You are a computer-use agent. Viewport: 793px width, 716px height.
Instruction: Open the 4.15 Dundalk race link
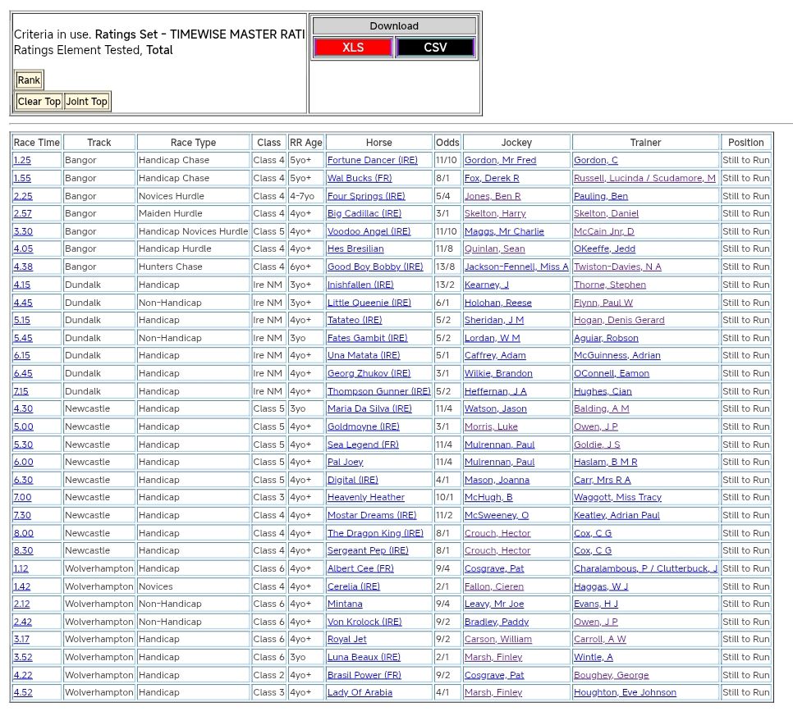click(x=22, y=285)
